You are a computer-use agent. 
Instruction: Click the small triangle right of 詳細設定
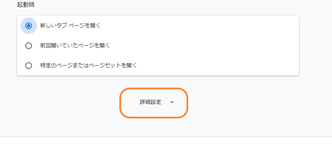click(x=172, y=102)
